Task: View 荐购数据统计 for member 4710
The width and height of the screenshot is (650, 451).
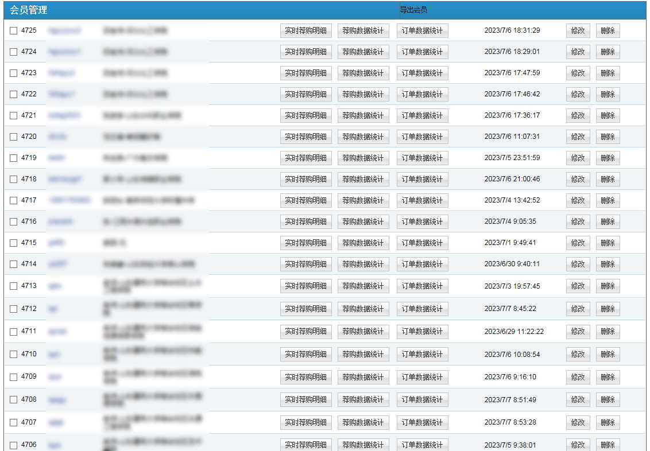Action: click(x=363, y=355)
